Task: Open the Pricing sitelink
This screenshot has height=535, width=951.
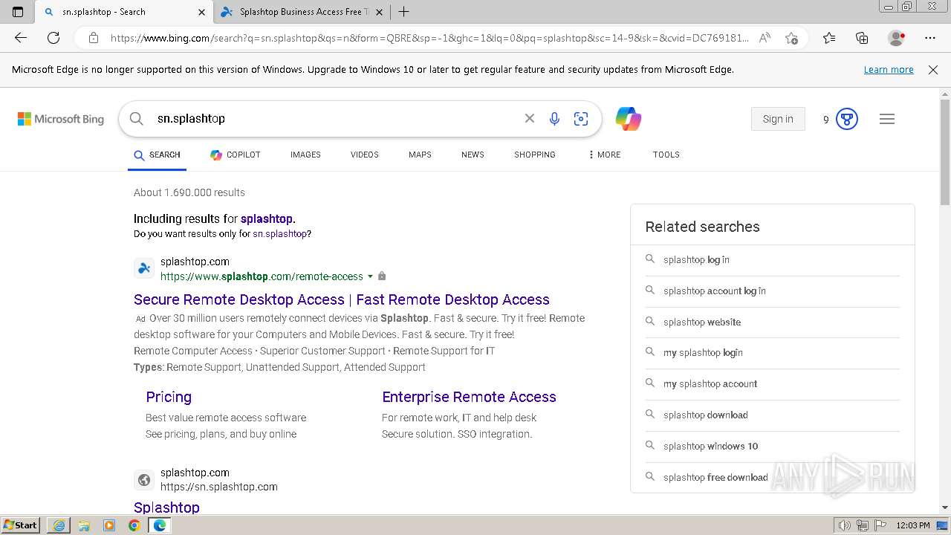Action: pos(169,397)
